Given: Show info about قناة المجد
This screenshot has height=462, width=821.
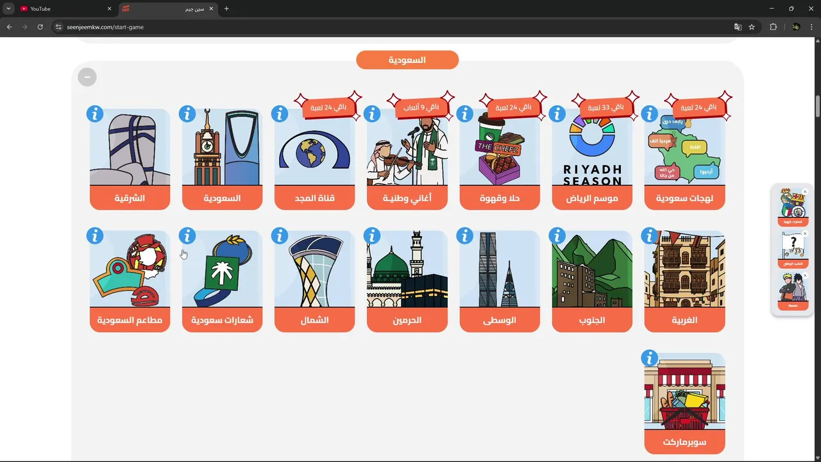Looking at the screenshot, I should click(x=280, y=114).
